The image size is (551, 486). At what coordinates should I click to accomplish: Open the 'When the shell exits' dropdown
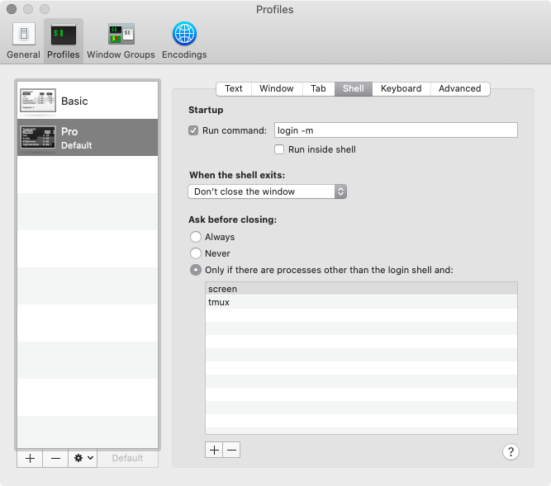click(x=267, y=191)
